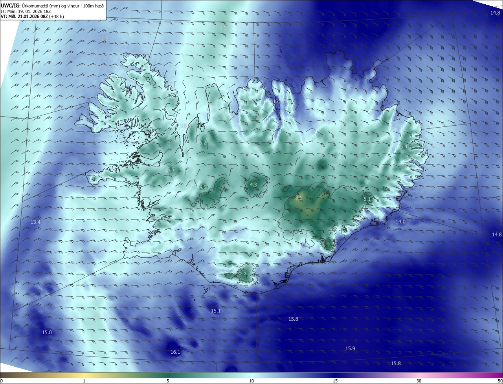The width and height of the screenshot is (503, 384).
Task: Click the 14.0 value off the southeast coast
Action: (400, 222)
